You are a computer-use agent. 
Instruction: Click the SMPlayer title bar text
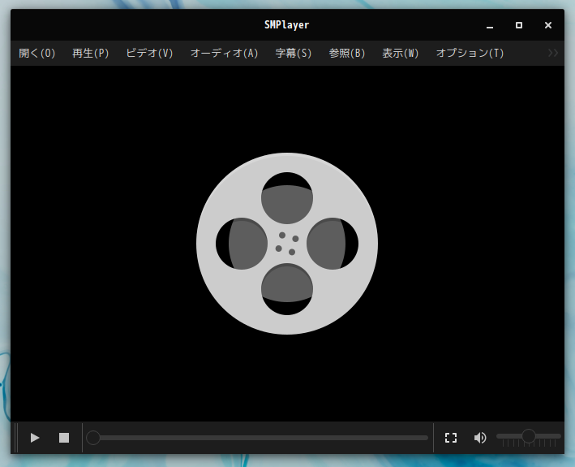pos(287,25)
